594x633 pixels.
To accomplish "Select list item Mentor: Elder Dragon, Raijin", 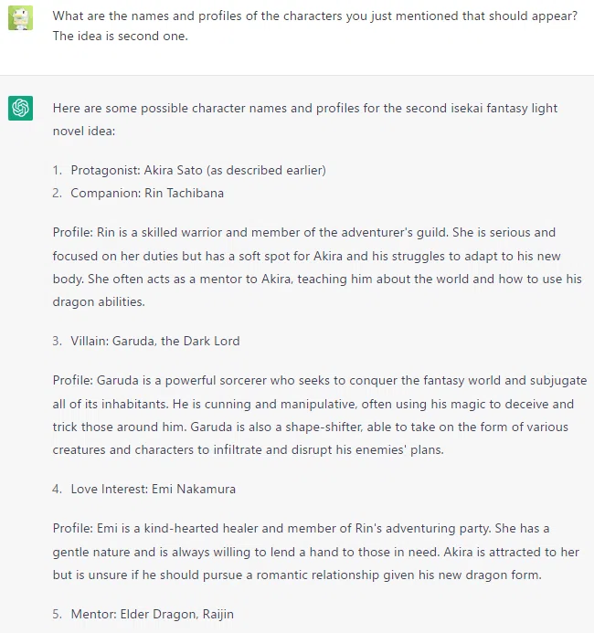I will [x=153, y=614].
